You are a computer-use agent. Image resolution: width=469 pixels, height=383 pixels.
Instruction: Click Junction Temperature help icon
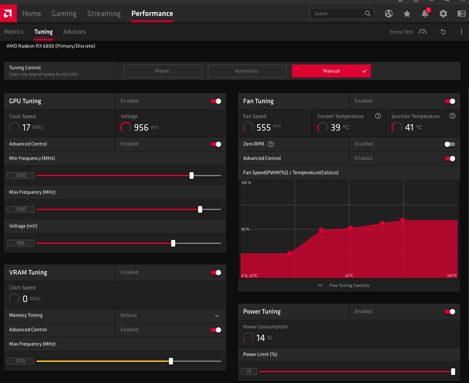pos(452,116)
